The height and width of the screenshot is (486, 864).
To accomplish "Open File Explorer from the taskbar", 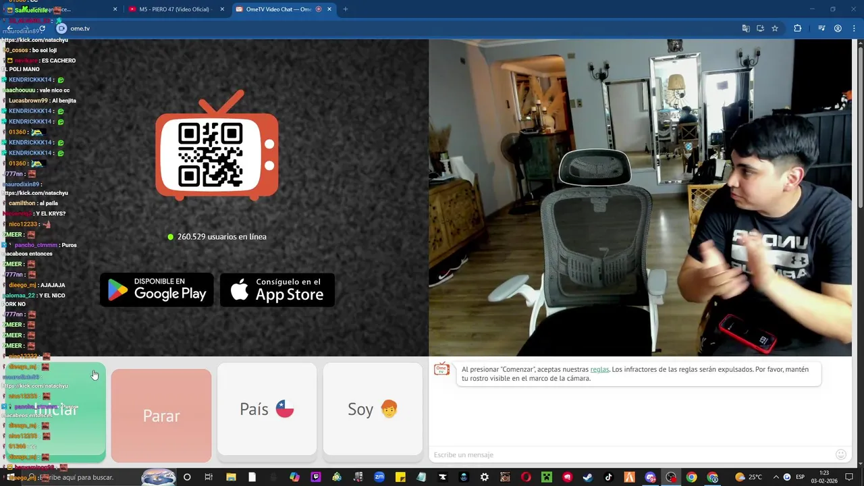I will click(231, 477).
